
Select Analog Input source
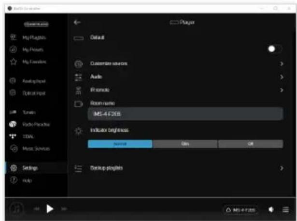tap(36, 81)
